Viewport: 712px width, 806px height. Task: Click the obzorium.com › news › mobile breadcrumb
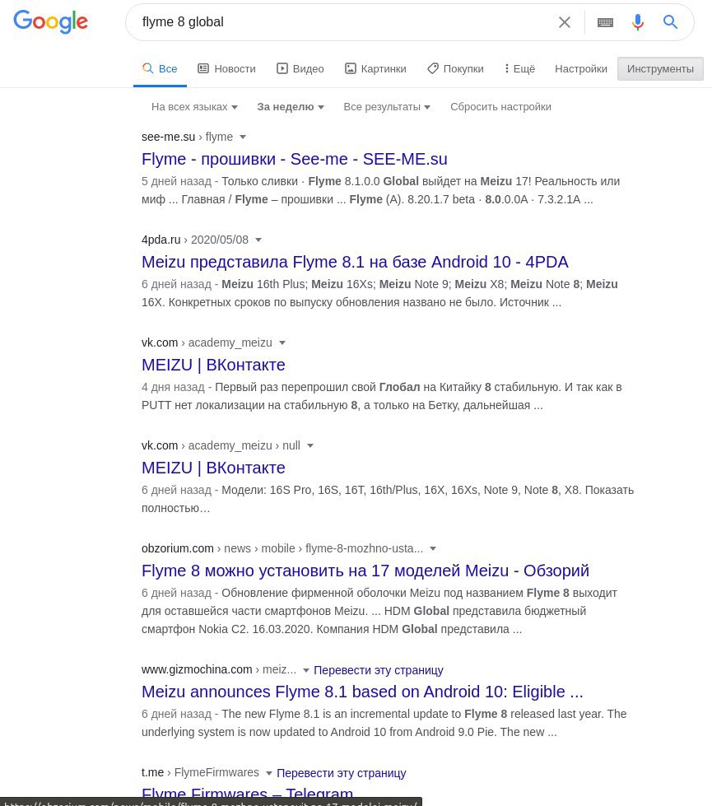[282, 548]
